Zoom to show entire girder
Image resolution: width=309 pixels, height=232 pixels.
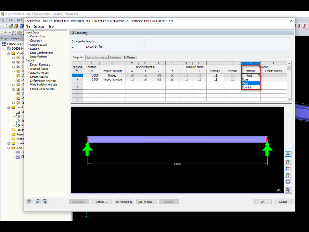(288, 190)
